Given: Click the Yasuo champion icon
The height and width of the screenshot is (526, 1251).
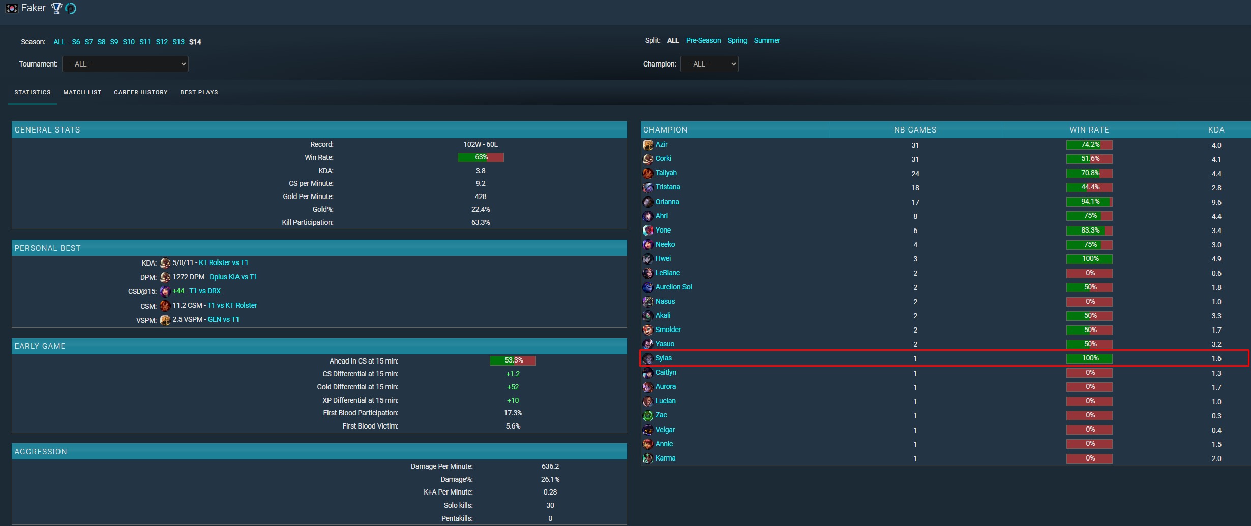Looking at the screenshot, I should 648,344.
